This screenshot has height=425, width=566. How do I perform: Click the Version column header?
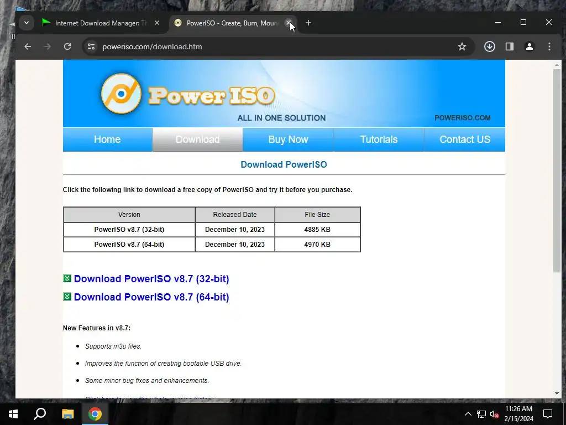pos(129,215)
